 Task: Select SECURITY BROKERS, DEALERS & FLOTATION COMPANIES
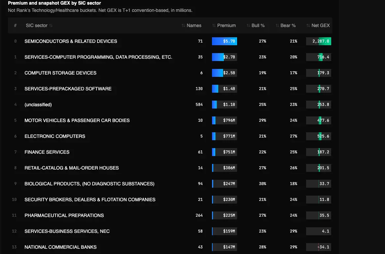point(90,200)
